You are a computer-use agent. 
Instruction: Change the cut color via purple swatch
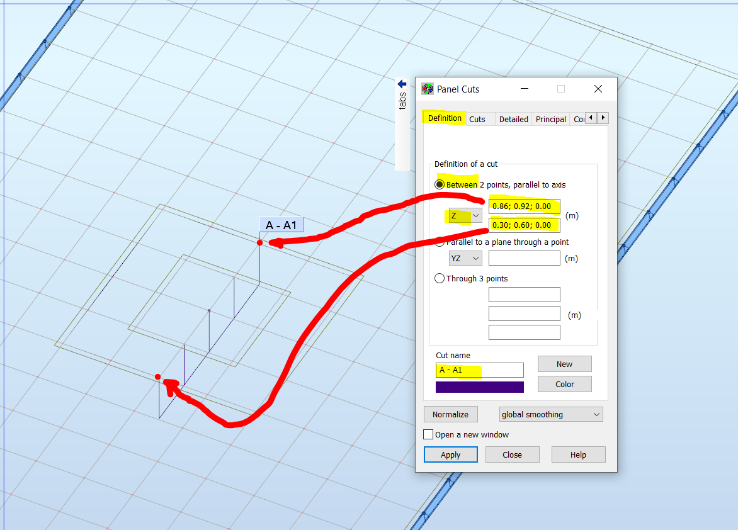480,387
